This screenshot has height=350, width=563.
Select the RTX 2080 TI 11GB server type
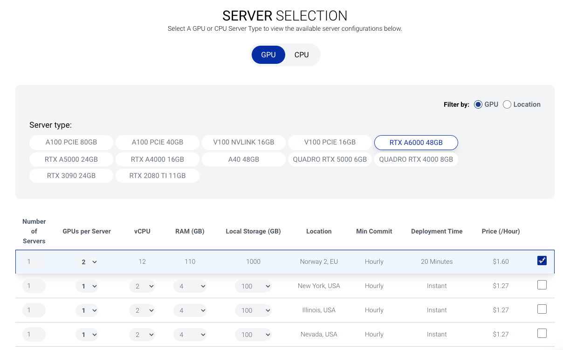coord(158,176)
